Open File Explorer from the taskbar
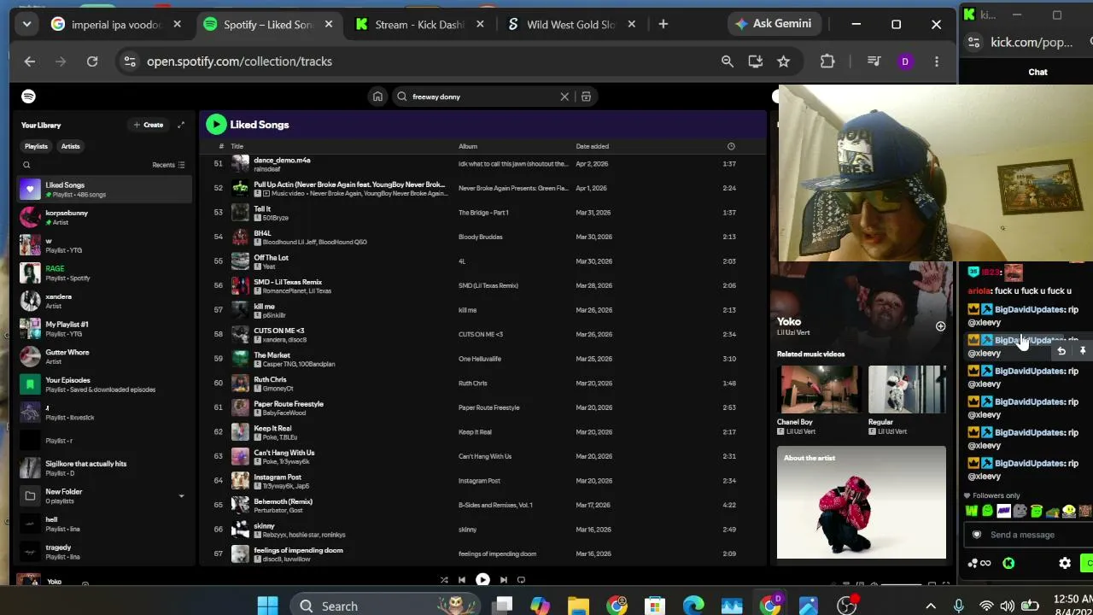 coord(578,606)
